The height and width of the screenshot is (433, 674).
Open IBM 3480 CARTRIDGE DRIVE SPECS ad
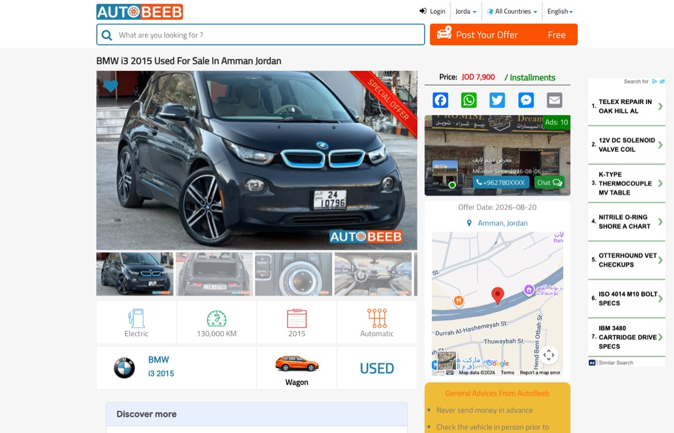pos(626,337)
